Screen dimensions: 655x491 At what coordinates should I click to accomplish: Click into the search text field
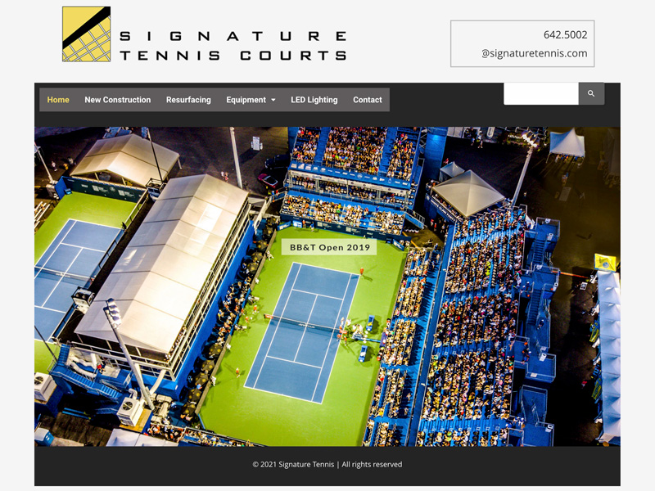[541, 93]
